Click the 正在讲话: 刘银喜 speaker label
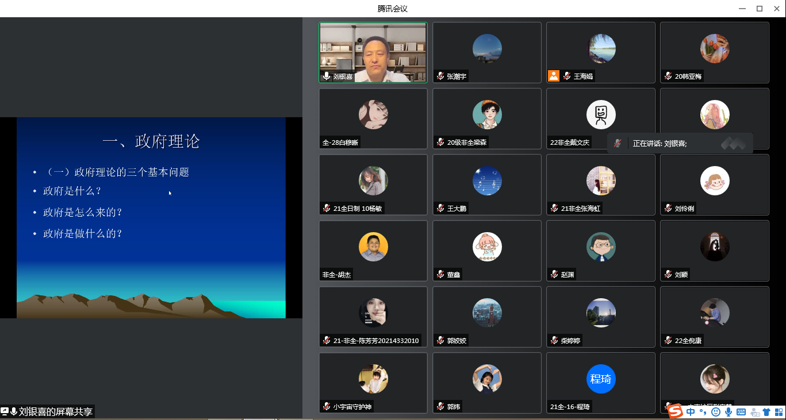 660,144
